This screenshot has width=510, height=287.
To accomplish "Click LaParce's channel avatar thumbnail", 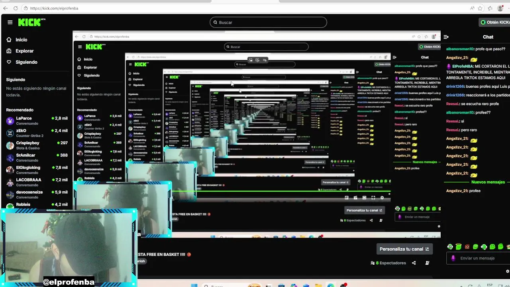I will [x=10, y=121].
